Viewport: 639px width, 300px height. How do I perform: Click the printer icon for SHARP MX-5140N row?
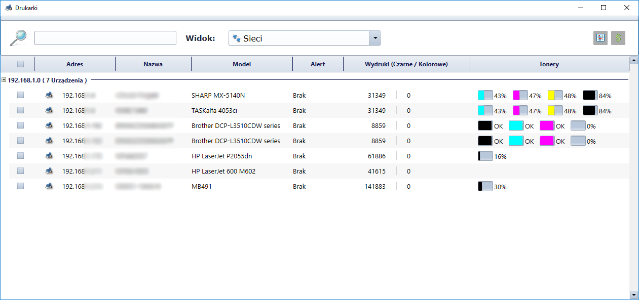49,95
